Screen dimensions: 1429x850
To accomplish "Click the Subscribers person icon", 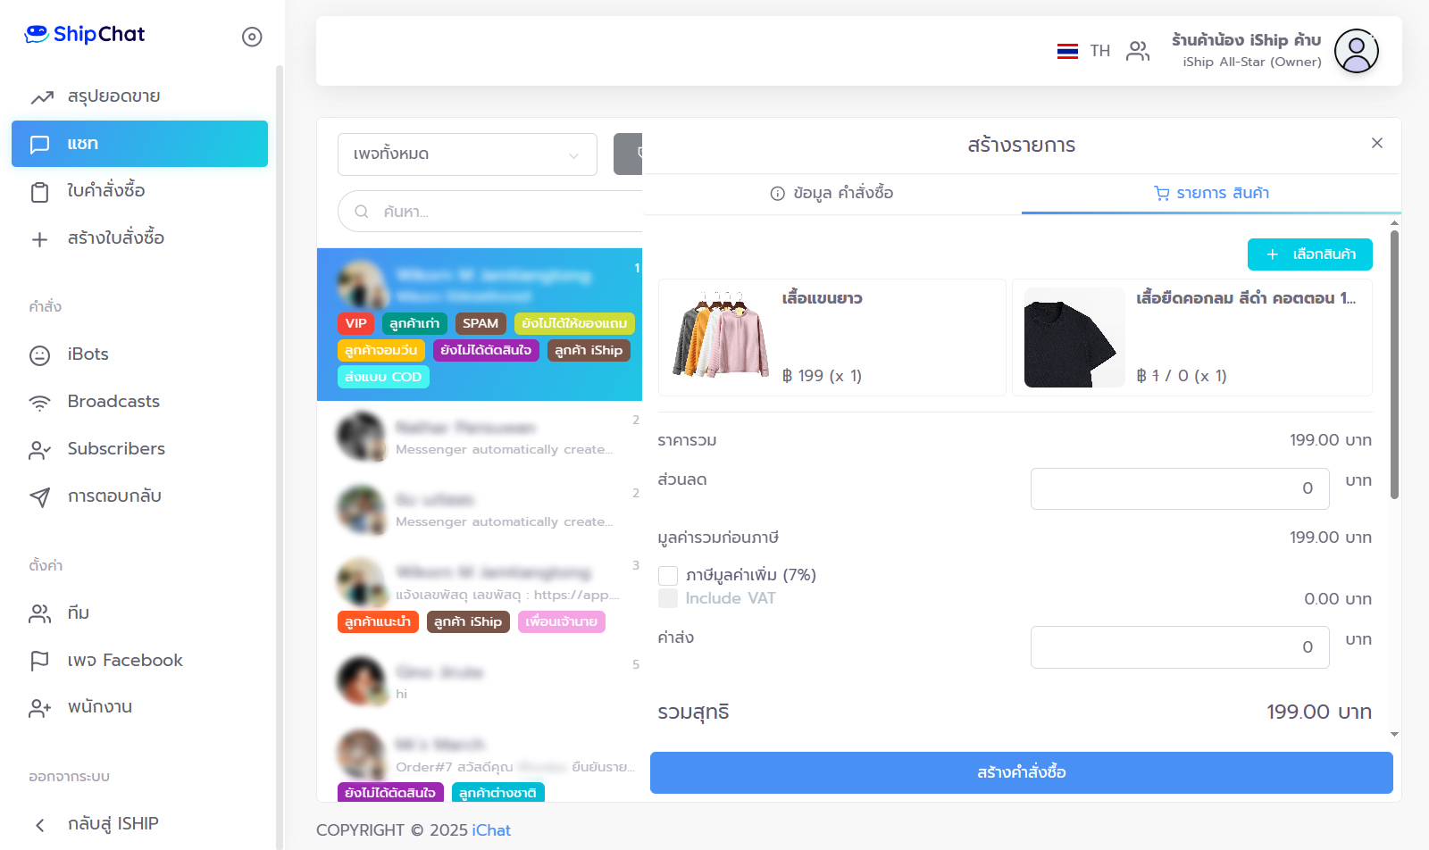I will [x=40, y=450].
